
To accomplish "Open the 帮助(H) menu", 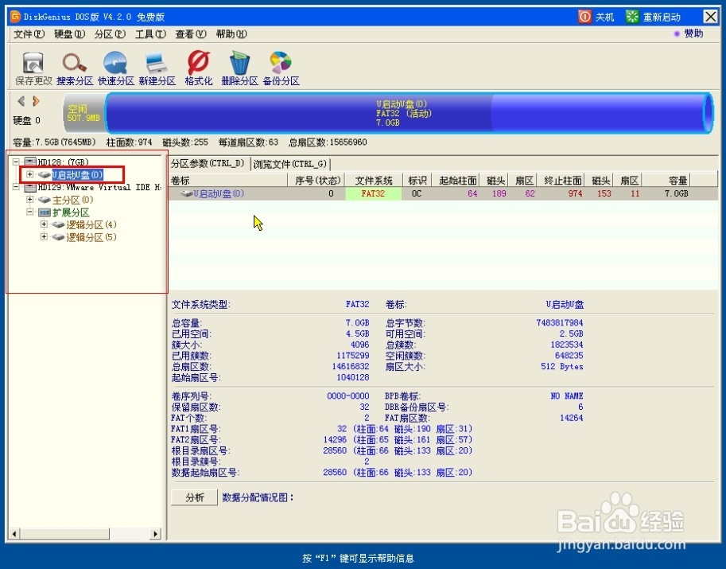I will click(231, 34).
